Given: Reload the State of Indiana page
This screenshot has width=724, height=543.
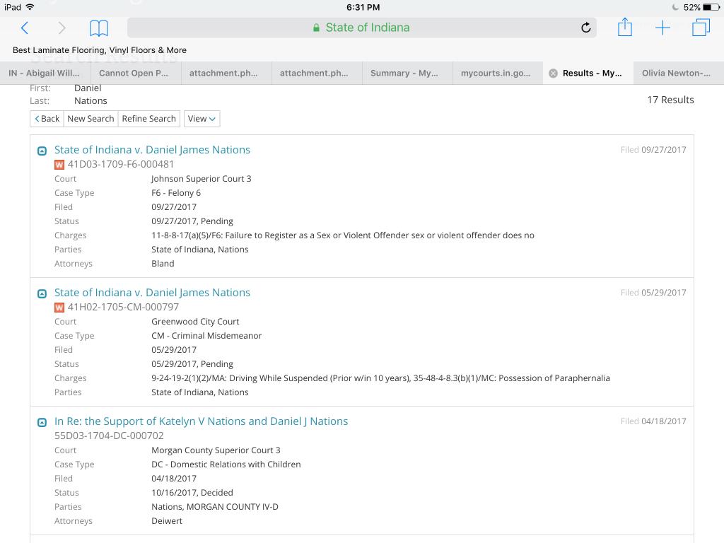Looking at the screenshot, I should pos(585,28).
